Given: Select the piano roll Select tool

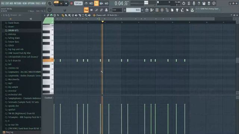Looking at the screenshot, I should click(83, 15).
